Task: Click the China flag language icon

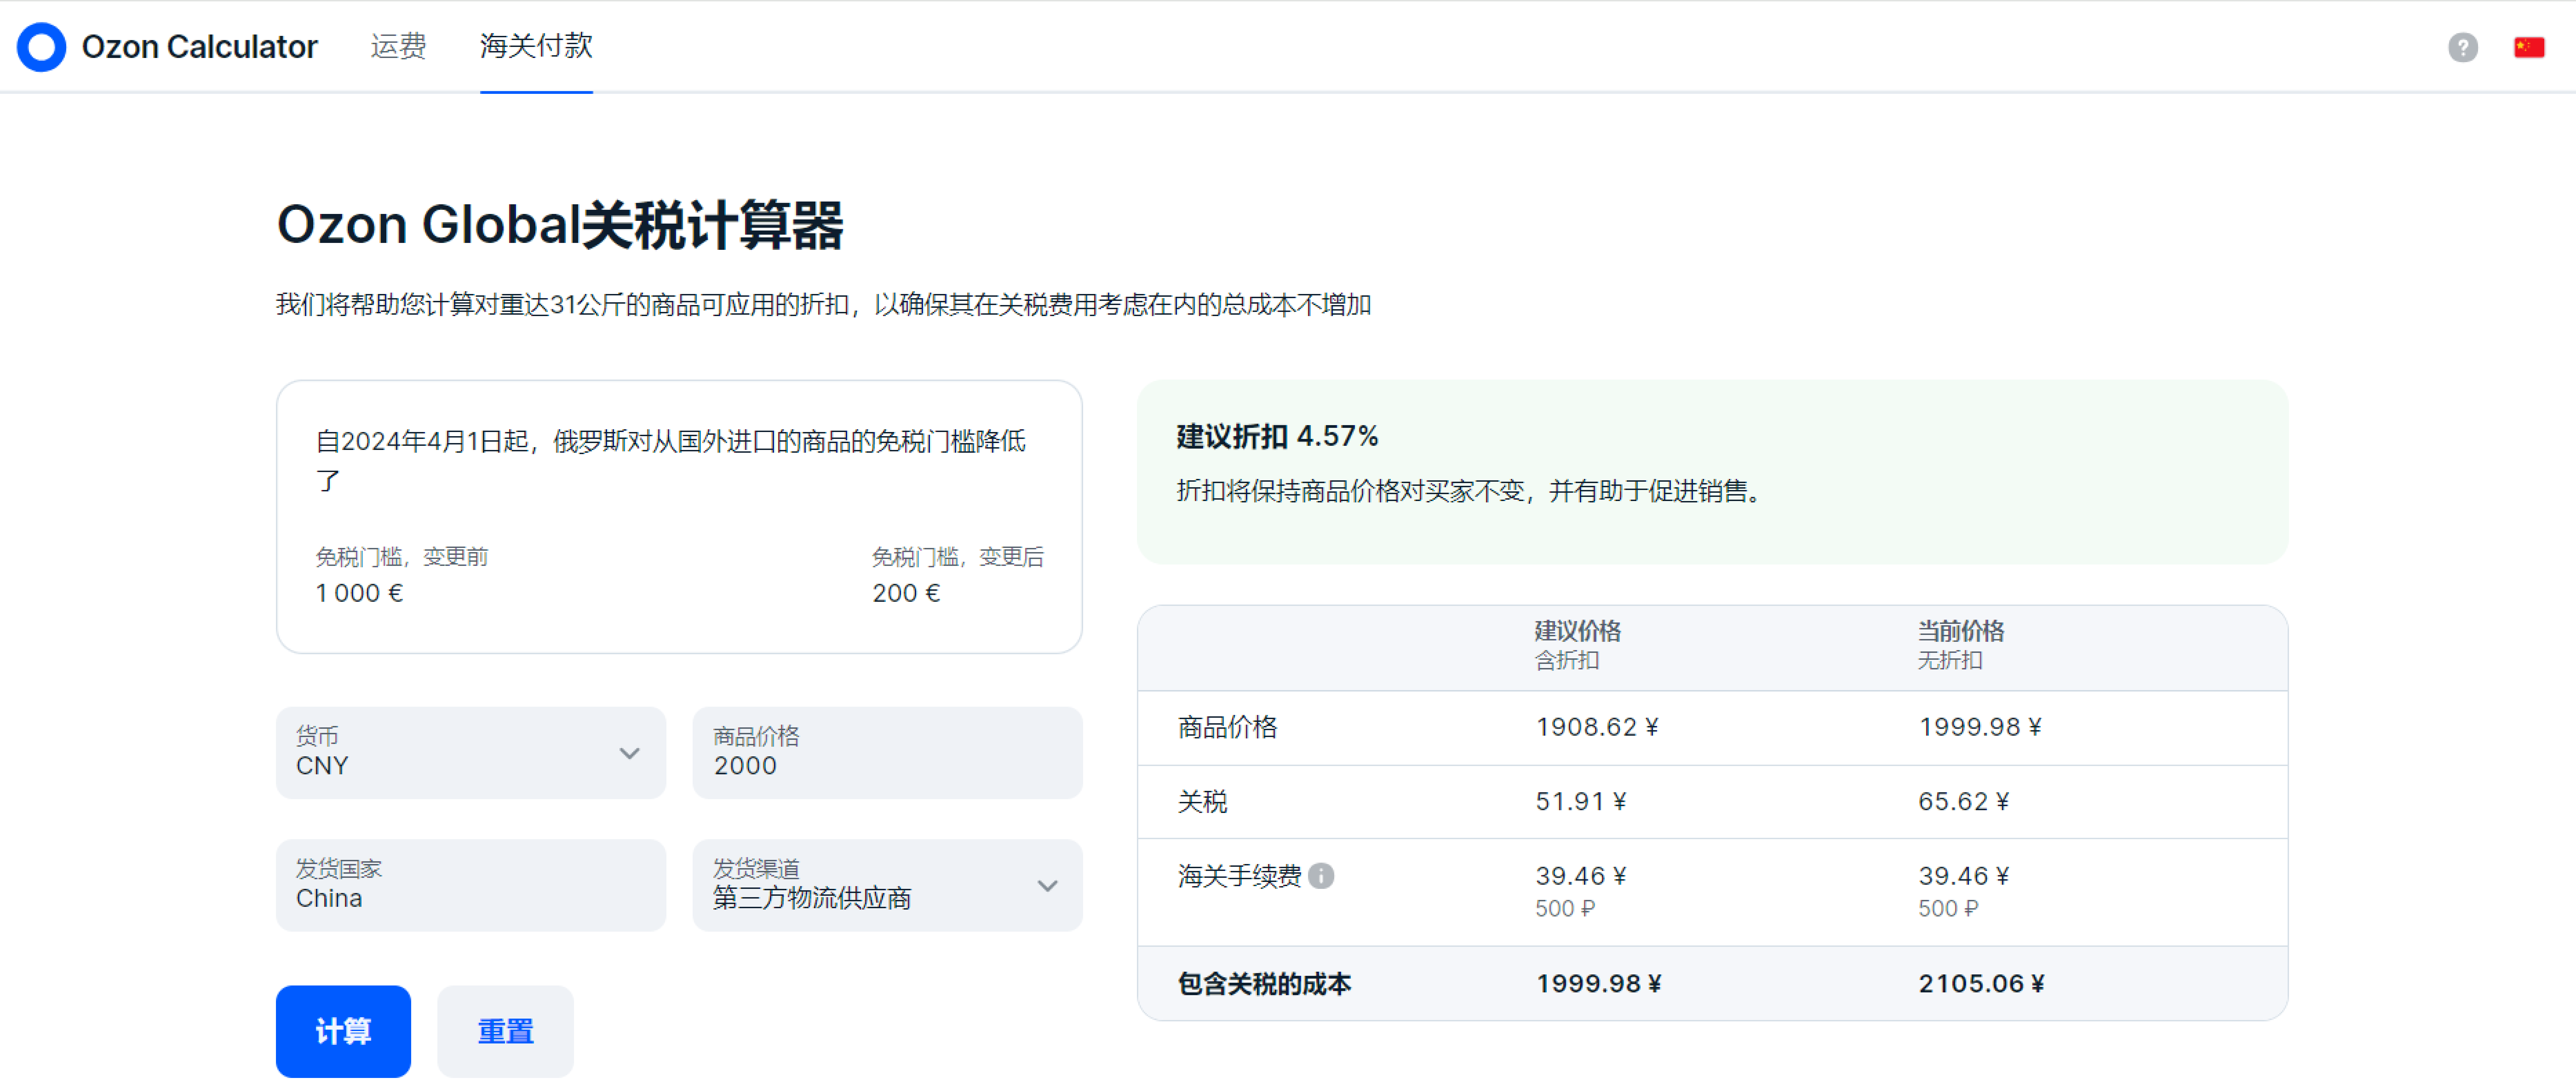Action: (x=2529, y=47)
